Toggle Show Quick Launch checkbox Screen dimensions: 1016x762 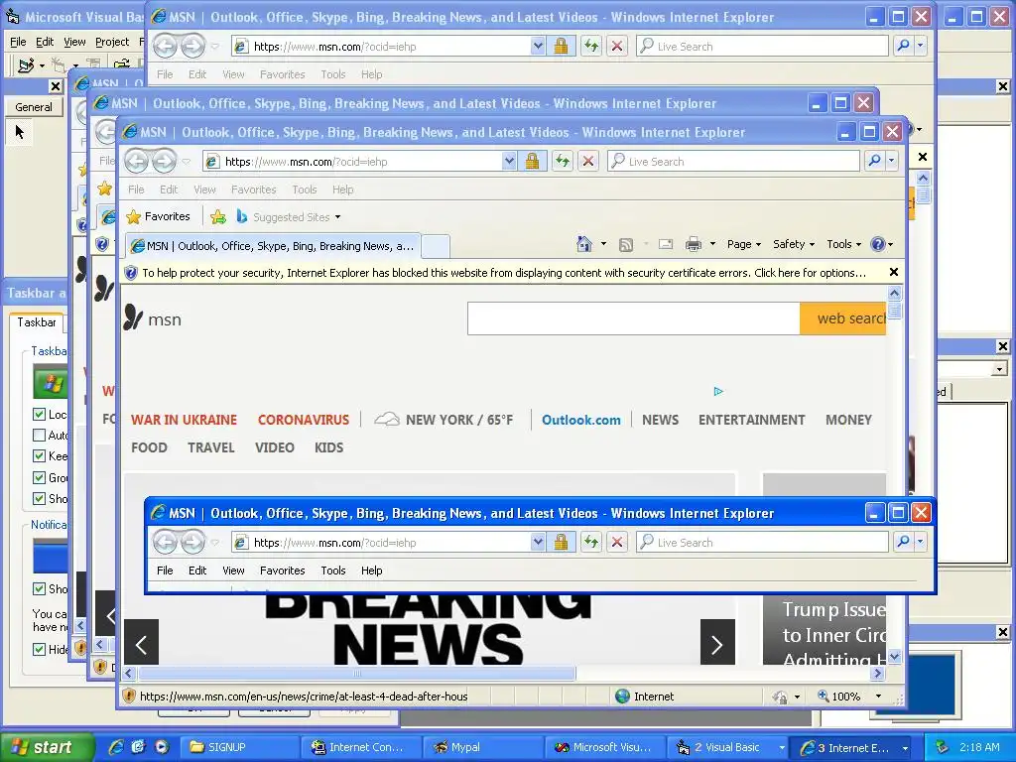pos(39,498)
